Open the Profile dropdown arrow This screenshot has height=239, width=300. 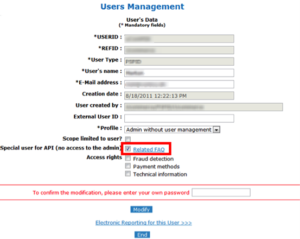[x=216, y=130]
